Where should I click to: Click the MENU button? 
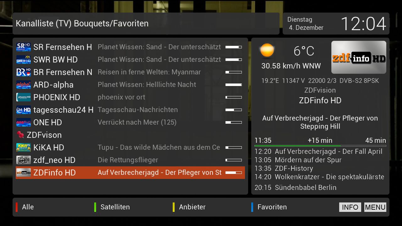pos(375,207)
